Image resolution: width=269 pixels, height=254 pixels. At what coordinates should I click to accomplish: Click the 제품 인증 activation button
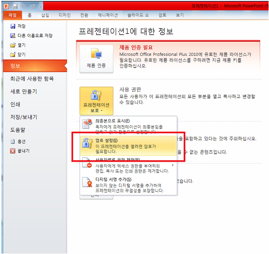pyautogui.click(x=97, y=59)
